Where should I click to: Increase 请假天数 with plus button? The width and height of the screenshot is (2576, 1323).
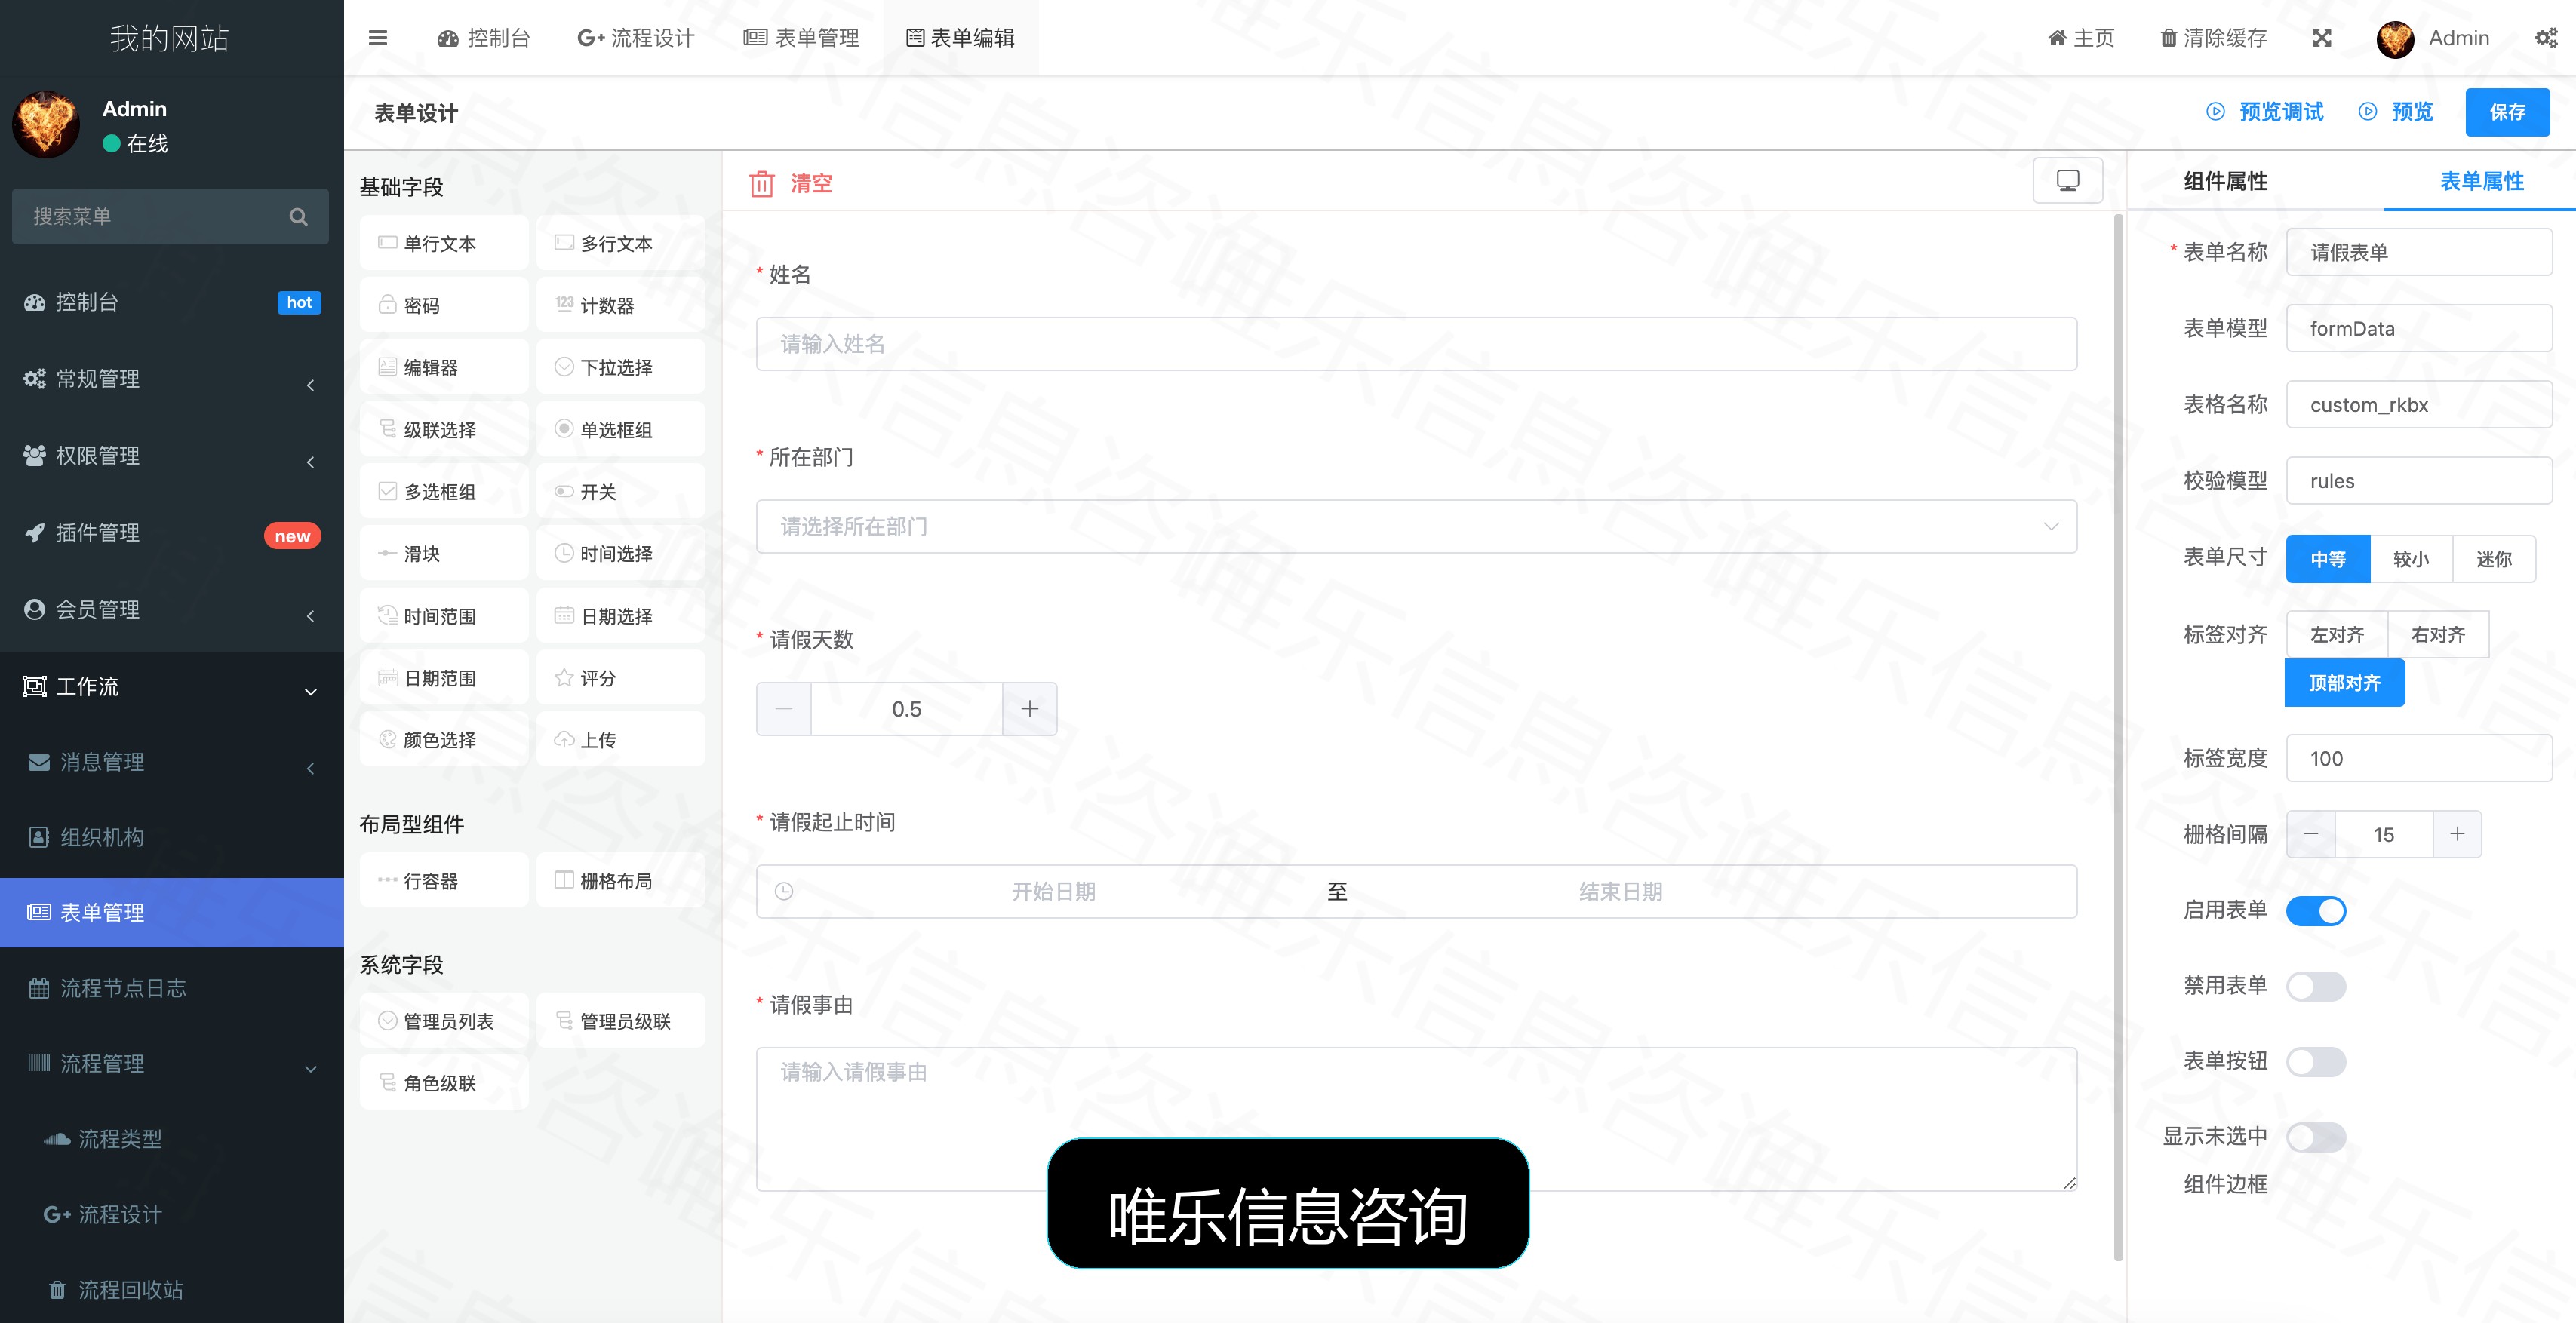tap(1029, 709)
